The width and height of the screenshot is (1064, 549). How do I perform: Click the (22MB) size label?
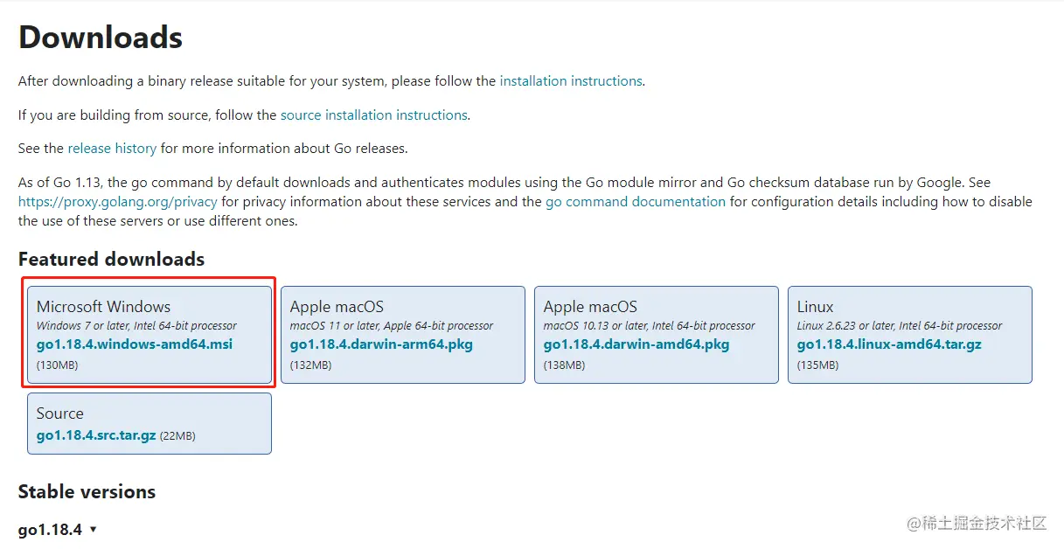coord(177,435)
